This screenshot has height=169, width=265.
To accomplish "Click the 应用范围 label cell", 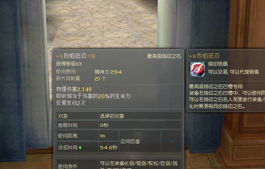I will click(140, 142).
